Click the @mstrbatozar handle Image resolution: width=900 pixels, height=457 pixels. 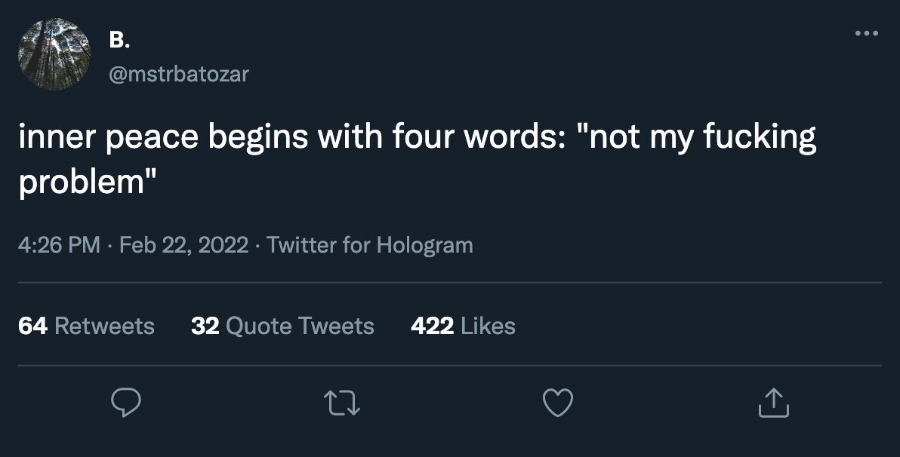pos(178,74)
